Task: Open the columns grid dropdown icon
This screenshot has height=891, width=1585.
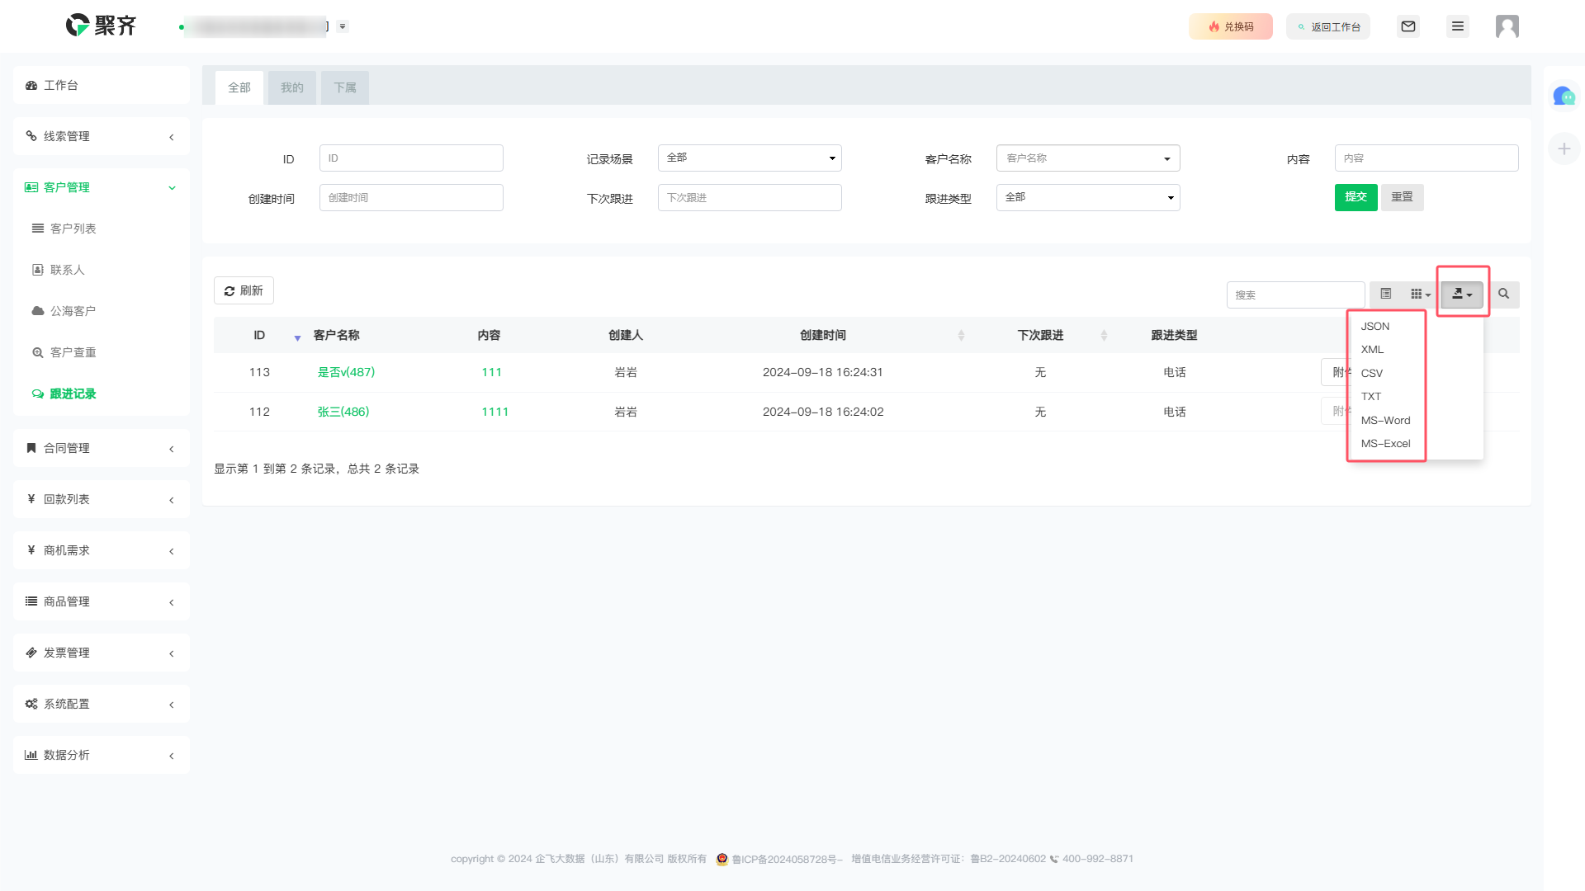Action: [1421, 295]
